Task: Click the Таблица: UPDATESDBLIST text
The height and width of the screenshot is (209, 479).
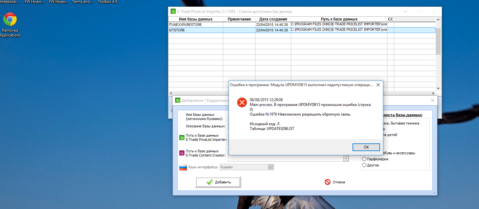Action: [x=272, y=129]
